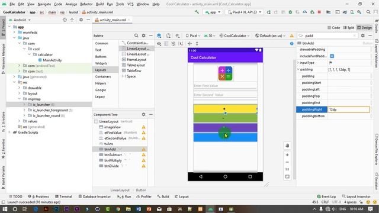379x213 pixels.
Task: Open the Palette gear settings
Action: pos(143,35)
